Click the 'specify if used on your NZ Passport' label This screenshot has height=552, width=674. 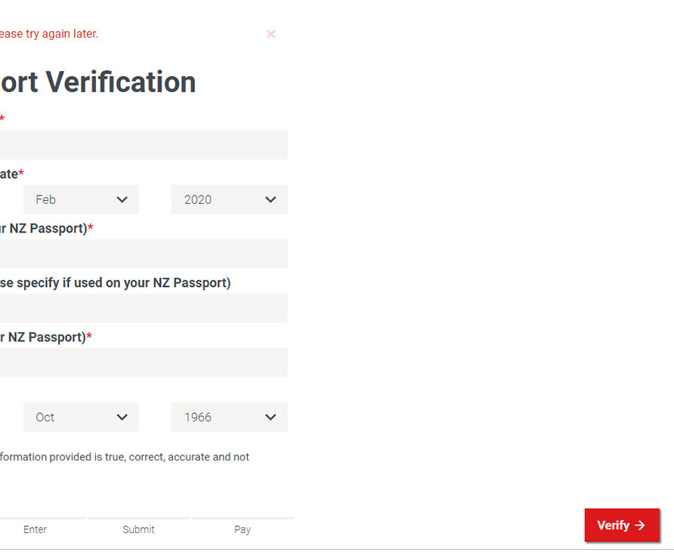115,282
